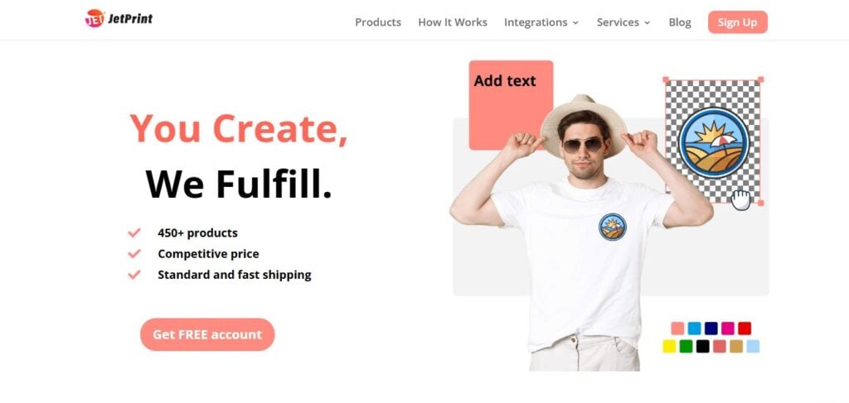Click the checkmark beside Standard and fast shipping
The height and width of the screenshot is (403, 849).
pyautogui.click(x=134, y=275)
